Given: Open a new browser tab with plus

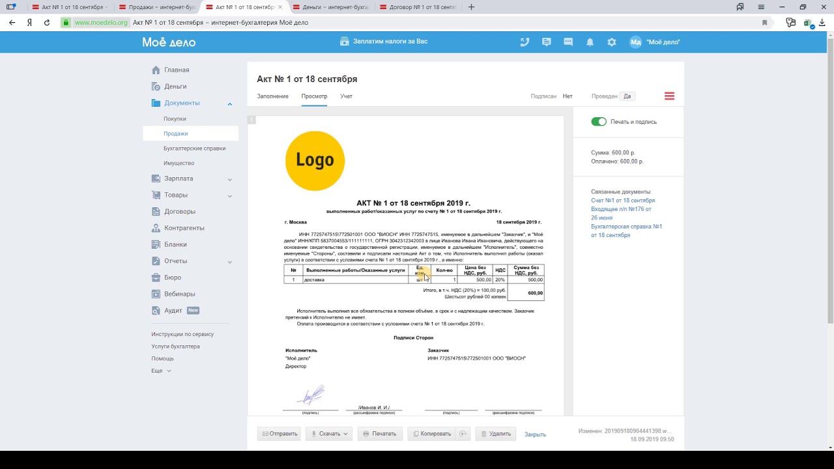Looking at the screenshot, I should tap(471, 7).
